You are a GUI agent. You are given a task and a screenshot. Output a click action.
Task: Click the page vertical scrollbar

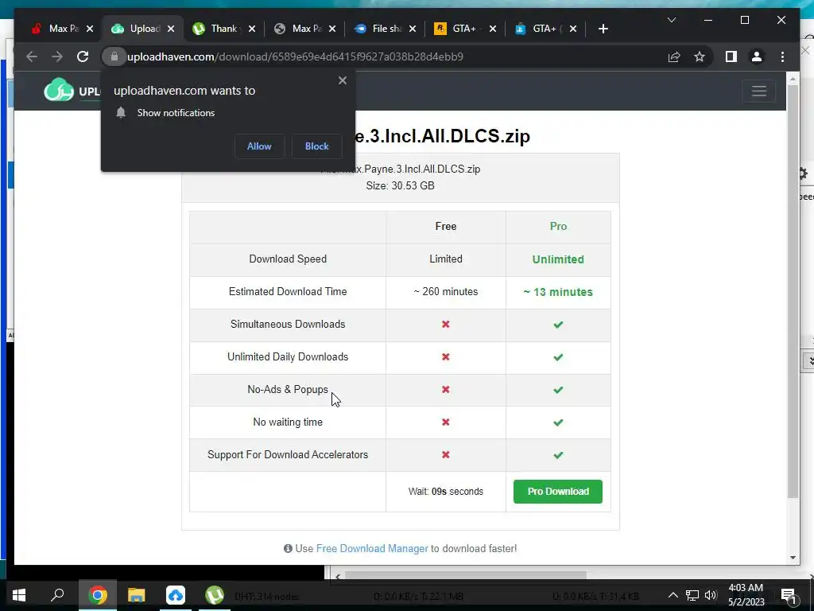coord(793,291)
